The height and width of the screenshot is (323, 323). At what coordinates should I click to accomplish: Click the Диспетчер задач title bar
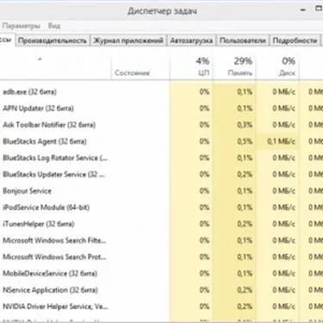pos(162,11)
